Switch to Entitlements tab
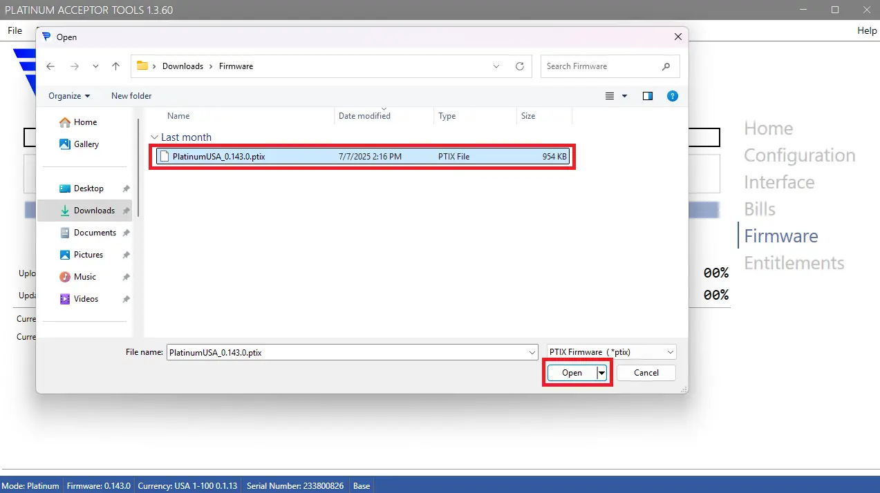The height and width of the screenshot is (493, 880). (x=794, y=263)
